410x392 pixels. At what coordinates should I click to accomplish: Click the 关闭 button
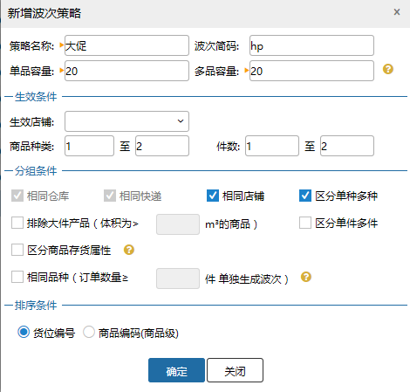click(x=235, y=370)
